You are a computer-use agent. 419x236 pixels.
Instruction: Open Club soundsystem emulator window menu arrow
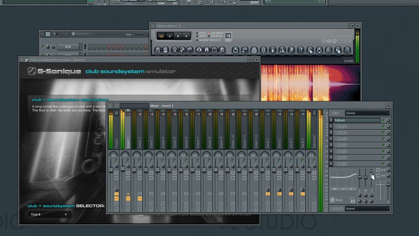(x=22, y=60)
